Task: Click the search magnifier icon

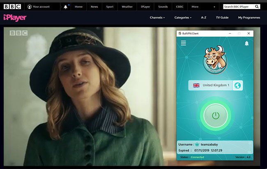Action: 257,7
